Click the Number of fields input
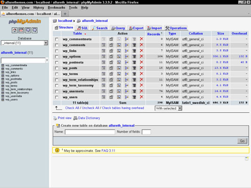This screenshot has width=251, height=188. click(x=146, y=132)
